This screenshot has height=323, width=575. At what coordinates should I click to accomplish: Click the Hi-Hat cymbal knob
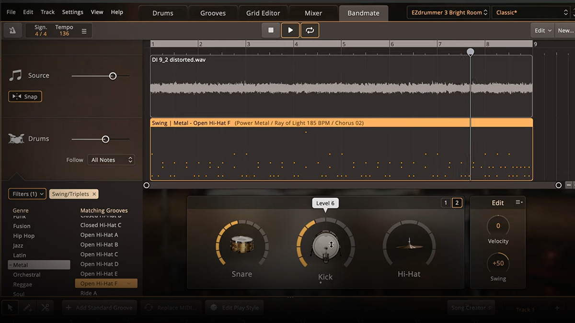409,244
